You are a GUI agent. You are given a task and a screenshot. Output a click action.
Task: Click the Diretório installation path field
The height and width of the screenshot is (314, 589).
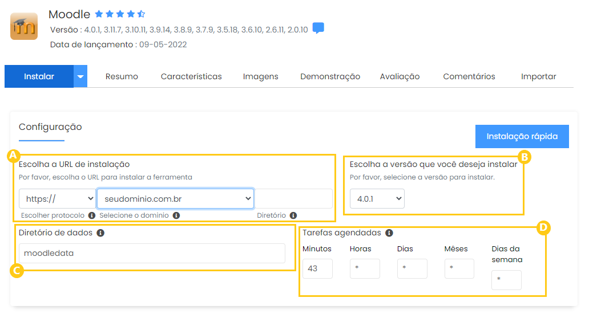[x=293, y=199]
